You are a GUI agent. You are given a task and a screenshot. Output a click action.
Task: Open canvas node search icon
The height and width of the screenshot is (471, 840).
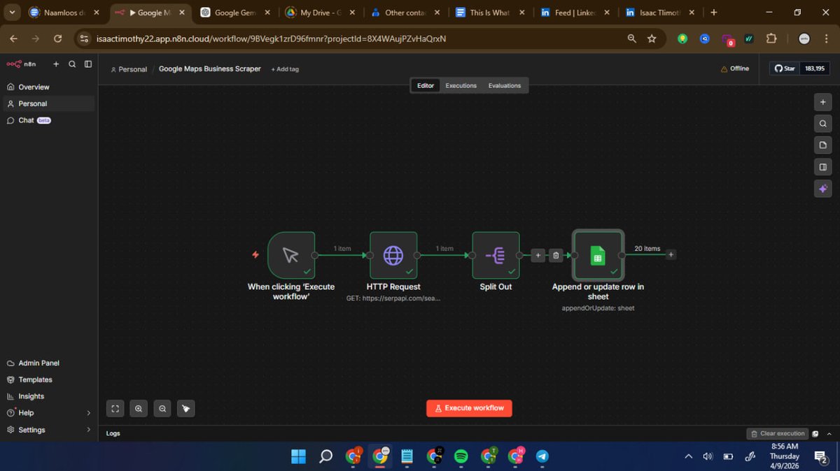click(822, 124)
